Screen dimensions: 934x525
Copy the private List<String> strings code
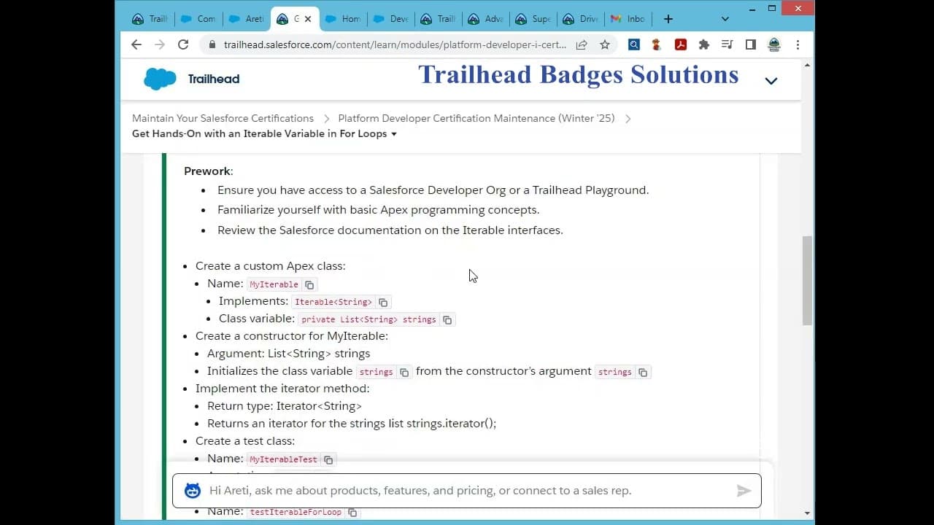pyautogui.click(x=447, y=319)
